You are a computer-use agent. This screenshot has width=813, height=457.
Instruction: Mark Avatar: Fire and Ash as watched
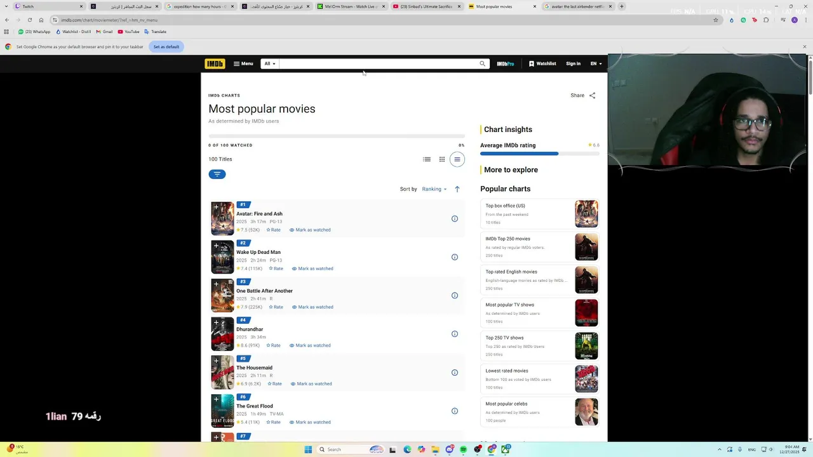(x=310, y=230)
